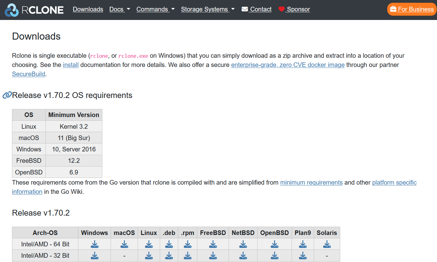Download Intel/AMD 32 Bit Plan9 build
This screenshot has height=262, width=437.
(303, 256)
